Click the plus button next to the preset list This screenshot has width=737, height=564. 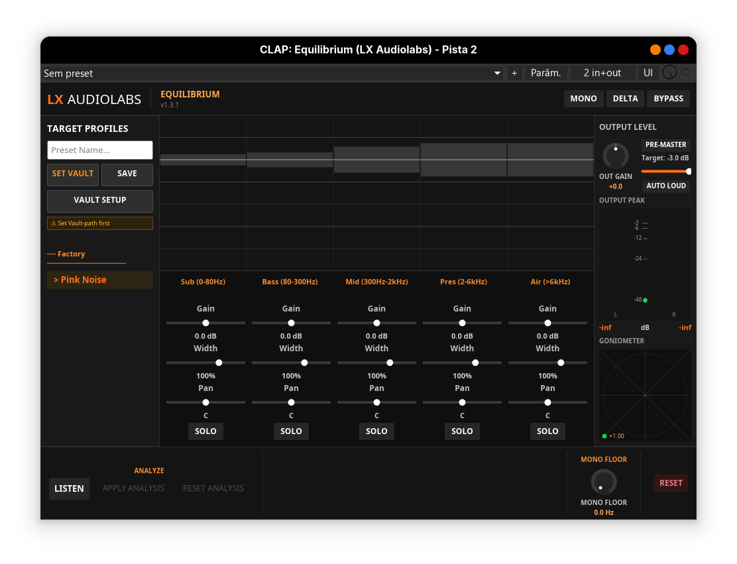(x=514, y=73)
